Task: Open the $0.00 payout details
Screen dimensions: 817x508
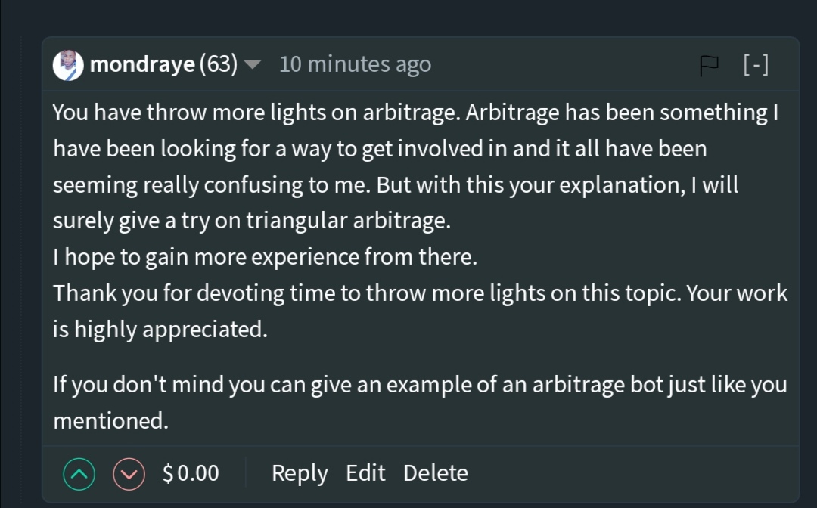Action: (191, 474)
